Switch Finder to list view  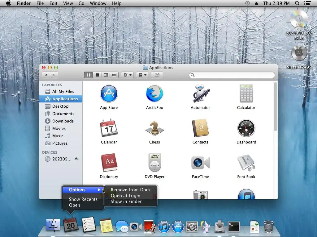(97, 75)
